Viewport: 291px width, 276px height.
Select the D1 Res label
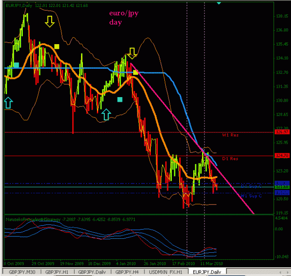point(230,159)
